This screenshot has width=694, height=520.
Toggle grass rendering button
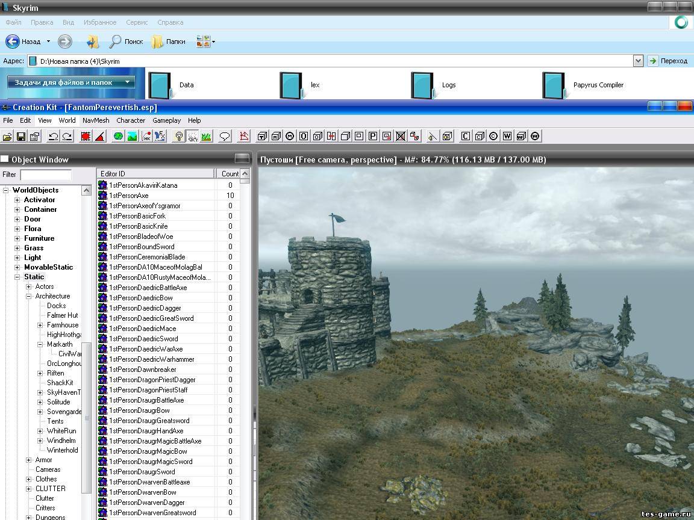[x=206, y=137]
